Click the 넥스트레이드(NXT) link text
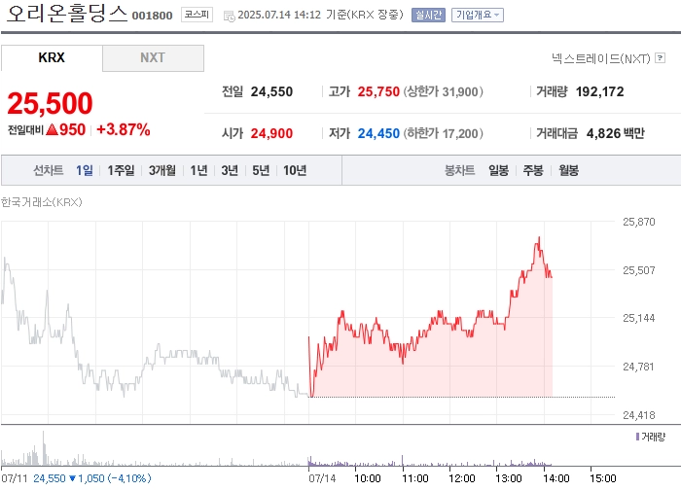Viewport: 681px width, 491px height. [x=600, y=58]
